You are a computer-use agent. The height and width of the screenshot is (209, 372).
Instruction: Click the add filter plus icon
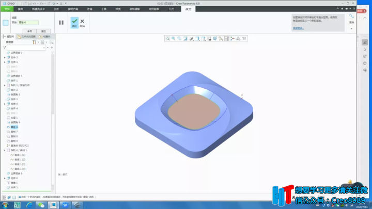click(52, 47)
